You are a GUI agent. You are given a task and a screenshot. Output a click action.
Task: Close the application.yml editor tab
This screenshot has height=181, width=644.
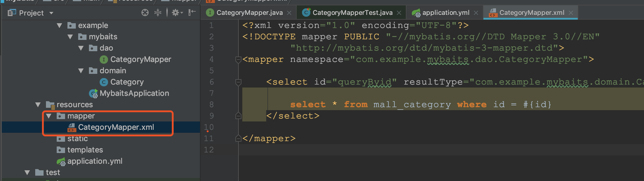point(476,13)
